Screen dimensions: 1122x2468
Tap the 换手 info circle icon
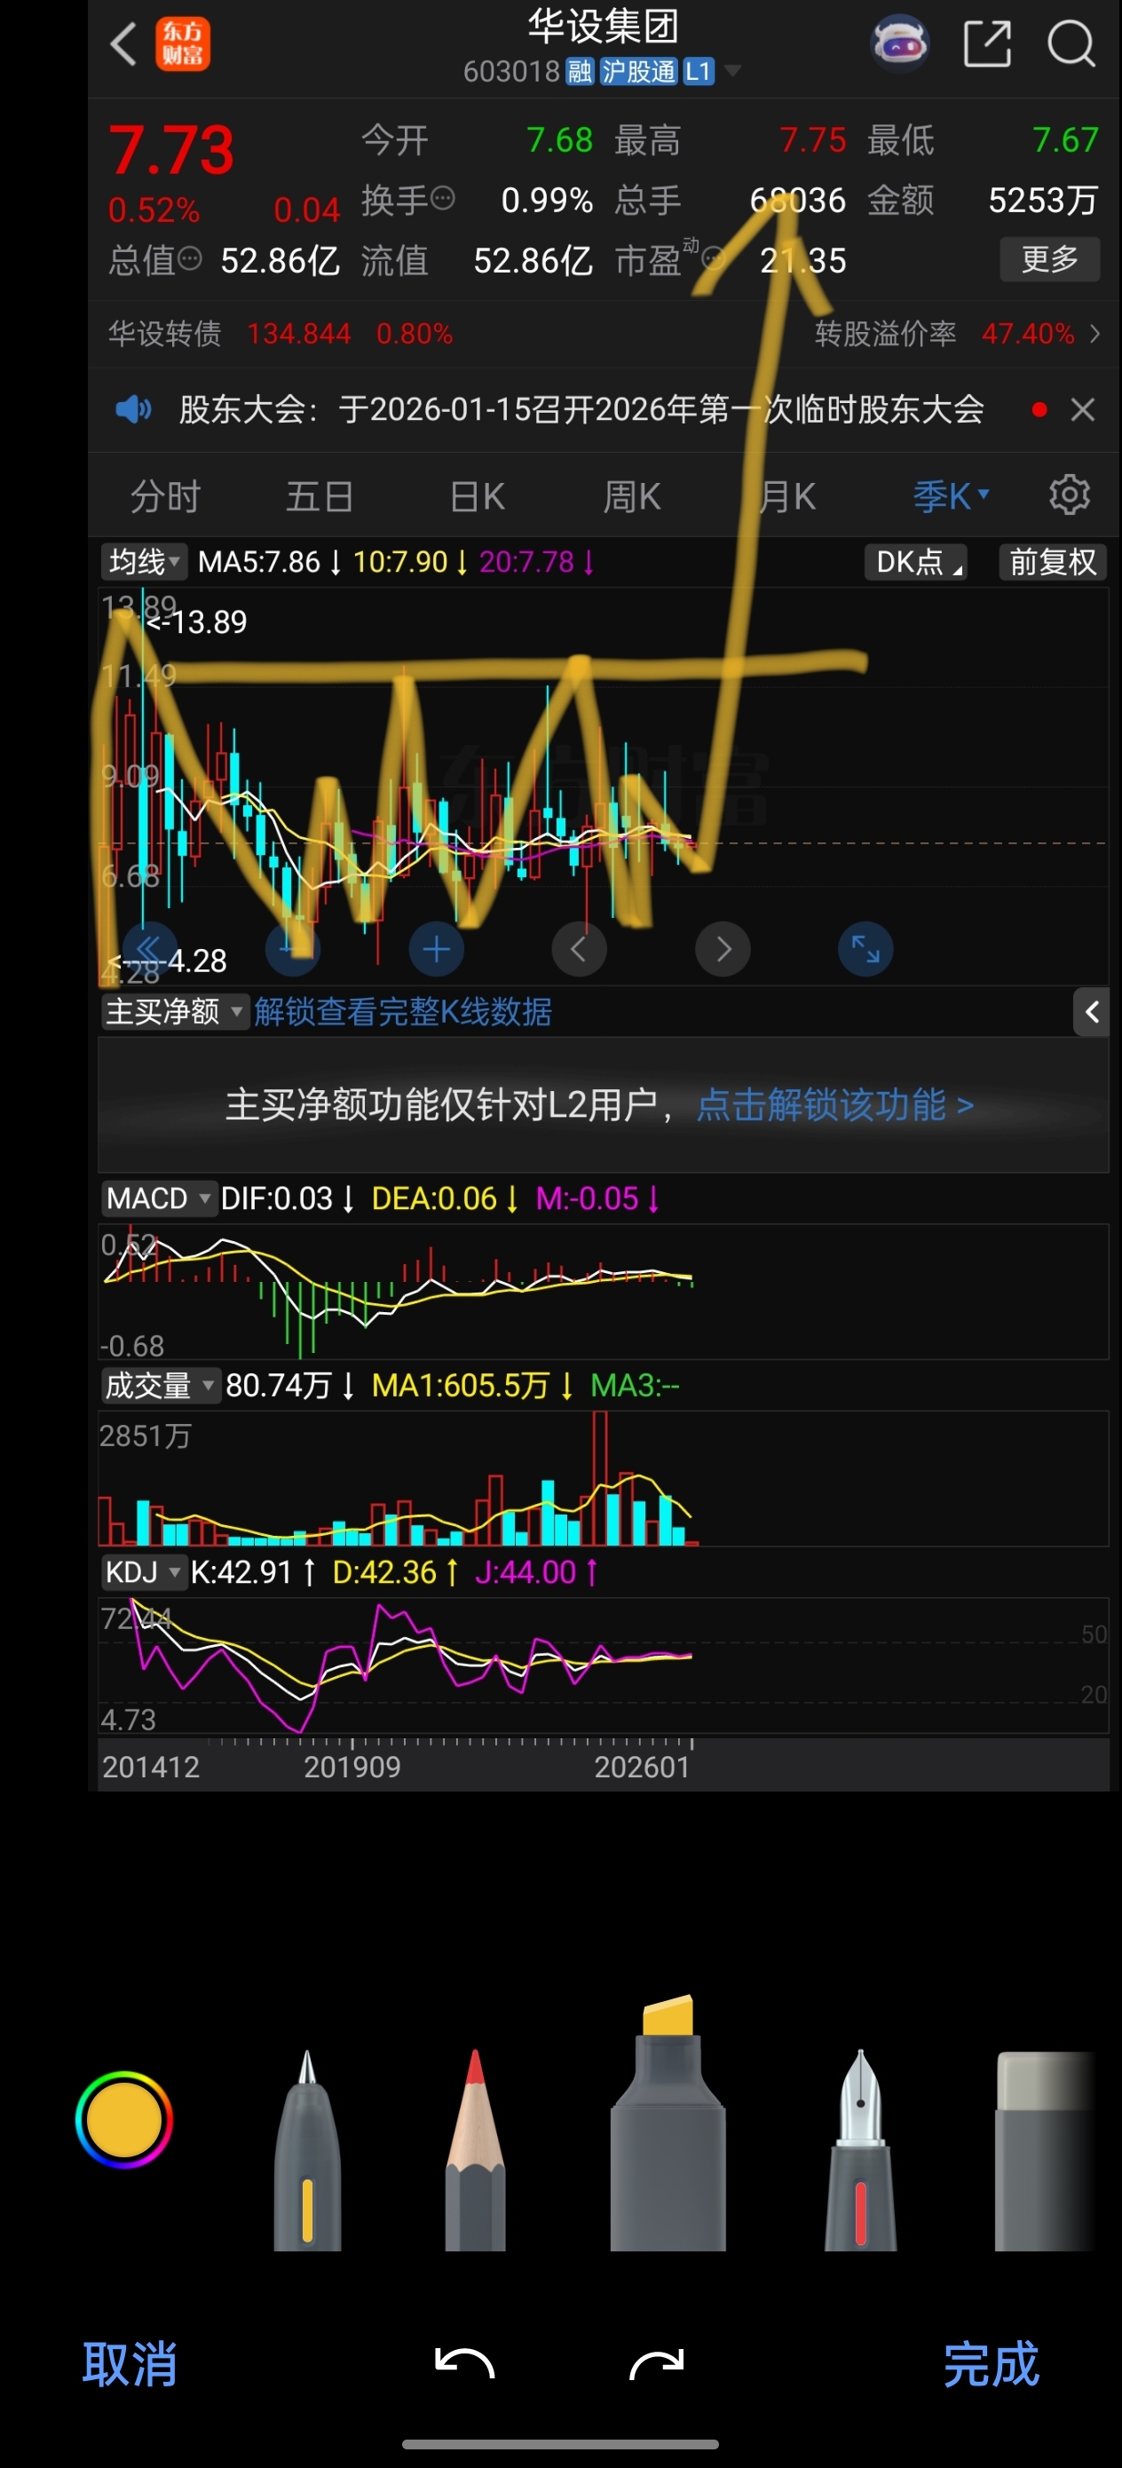[x=443, y=198]
